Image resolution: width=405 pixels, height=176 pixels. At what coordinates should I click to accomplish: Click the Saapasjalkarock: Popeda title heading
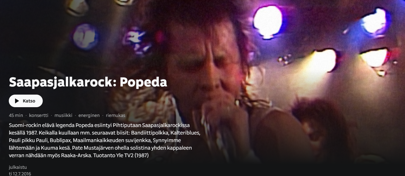[88, 82]
